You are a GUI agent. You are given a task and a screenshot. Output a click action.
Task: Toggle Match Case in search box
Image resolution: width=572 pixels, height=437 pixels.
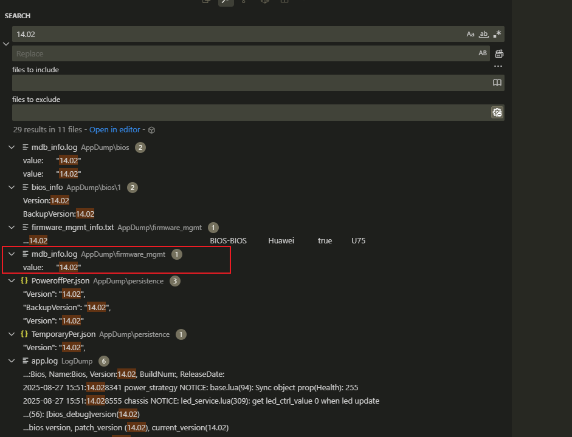pos(470,35)
